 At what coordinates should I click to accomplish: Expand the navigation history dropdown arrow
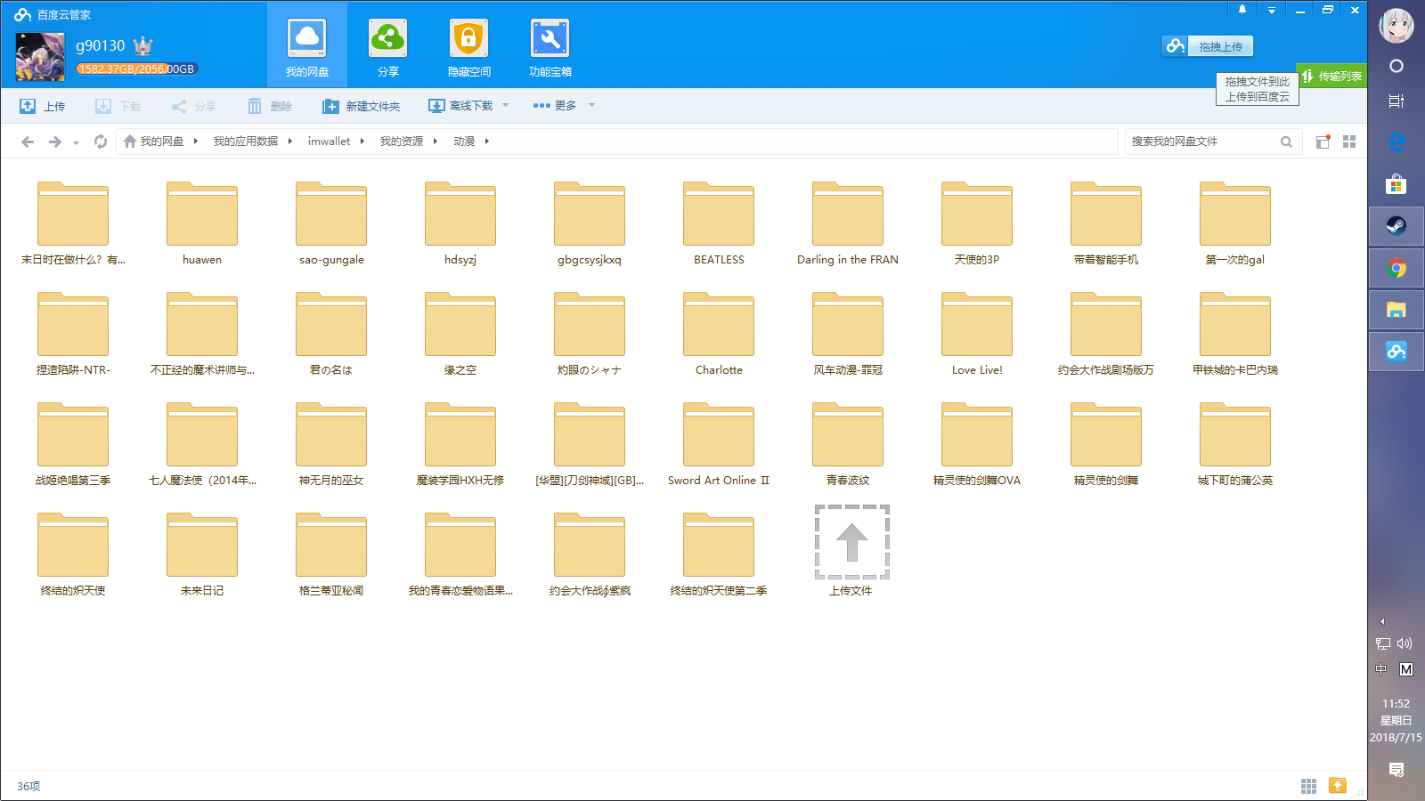pyautogui.click(x=76, y=142)
